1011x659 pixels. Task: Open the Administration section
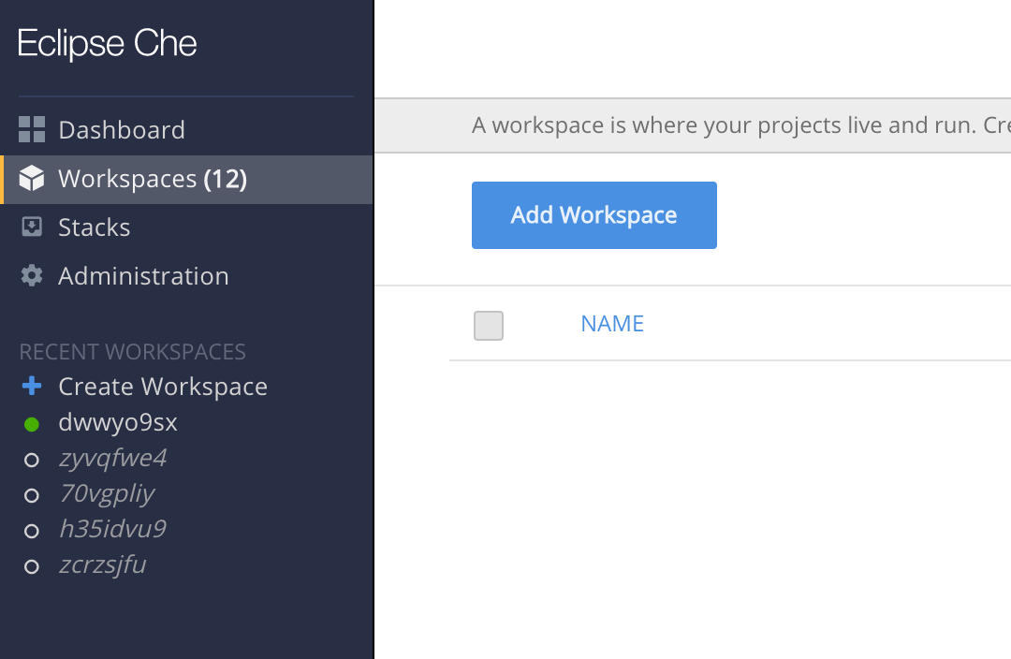(143, 276)
